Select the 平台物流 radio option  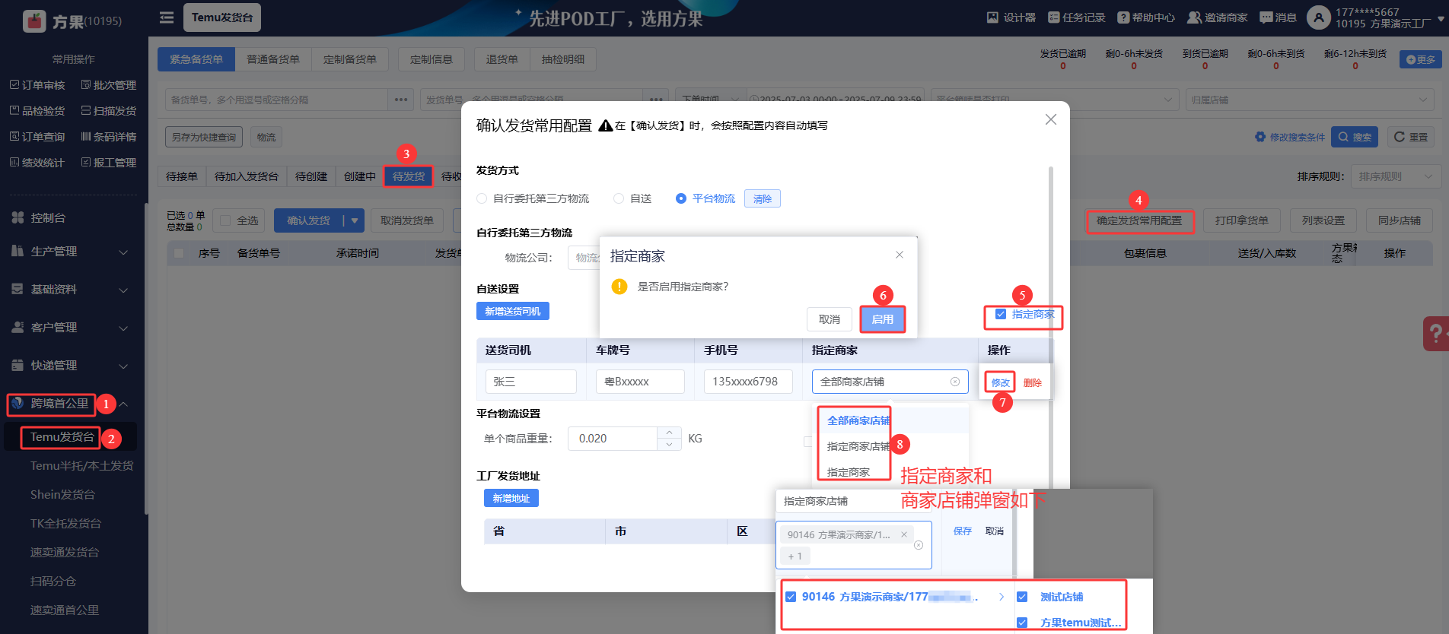[681, 198]
